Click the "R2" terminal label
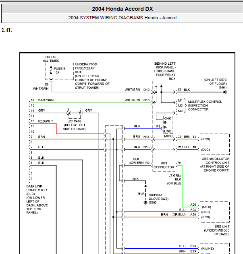This screenshot has width=243, height=254. (147, 163)
